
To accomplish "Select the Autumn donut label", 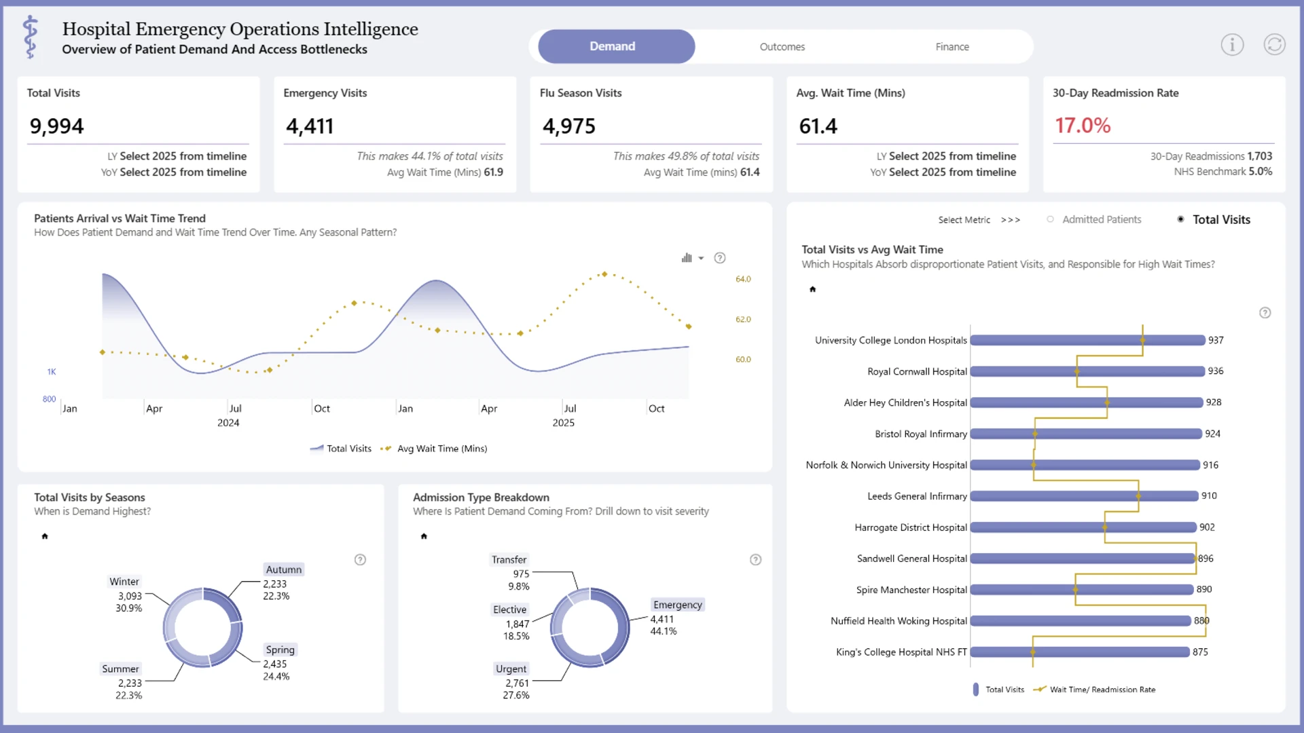I will (x=284, y=569).
